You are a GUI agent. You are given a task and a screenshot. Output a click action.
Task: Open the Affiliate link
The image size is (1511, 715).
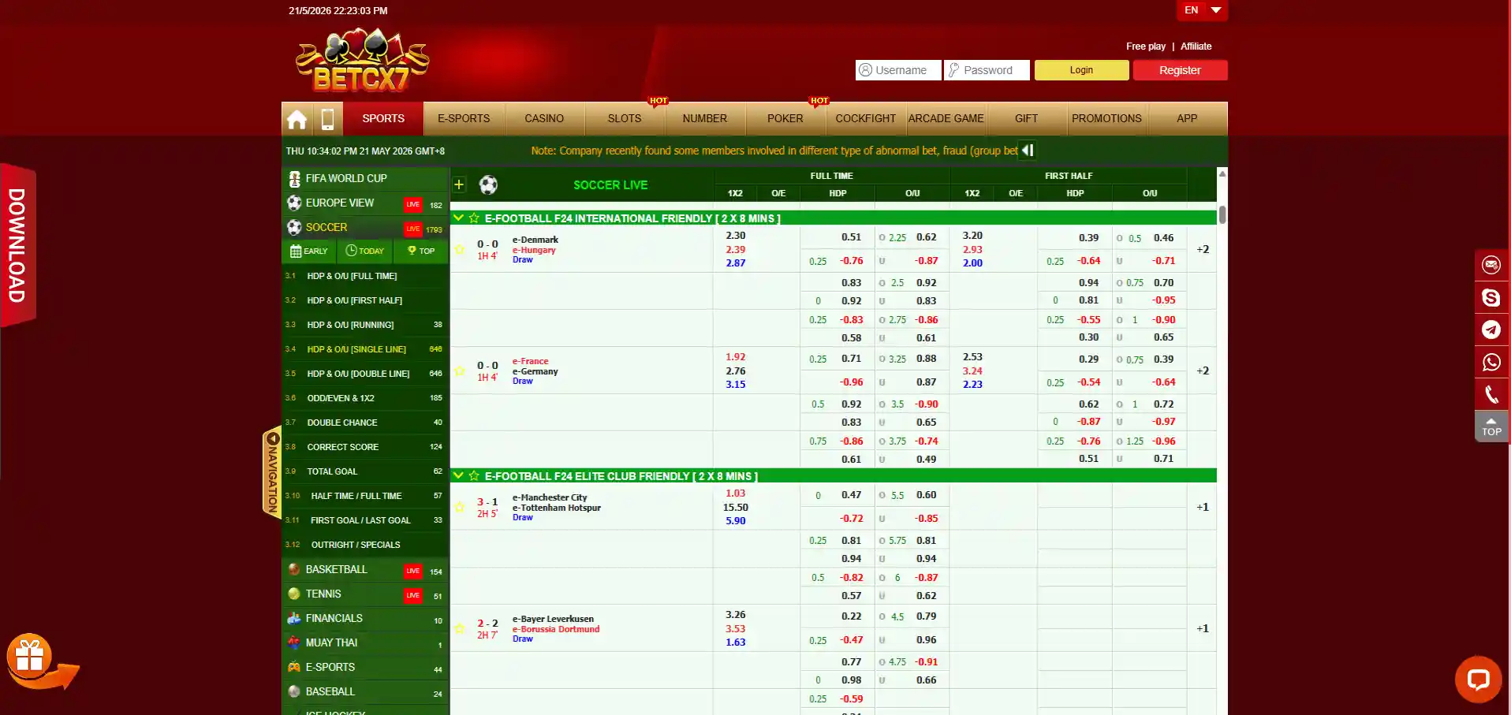click(x=1196, y=47)
